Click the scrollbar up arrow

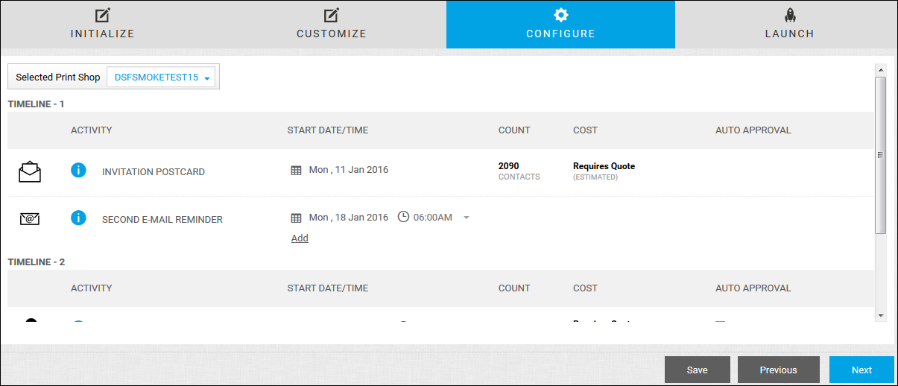pyautogui.click(x=880, y=70)
